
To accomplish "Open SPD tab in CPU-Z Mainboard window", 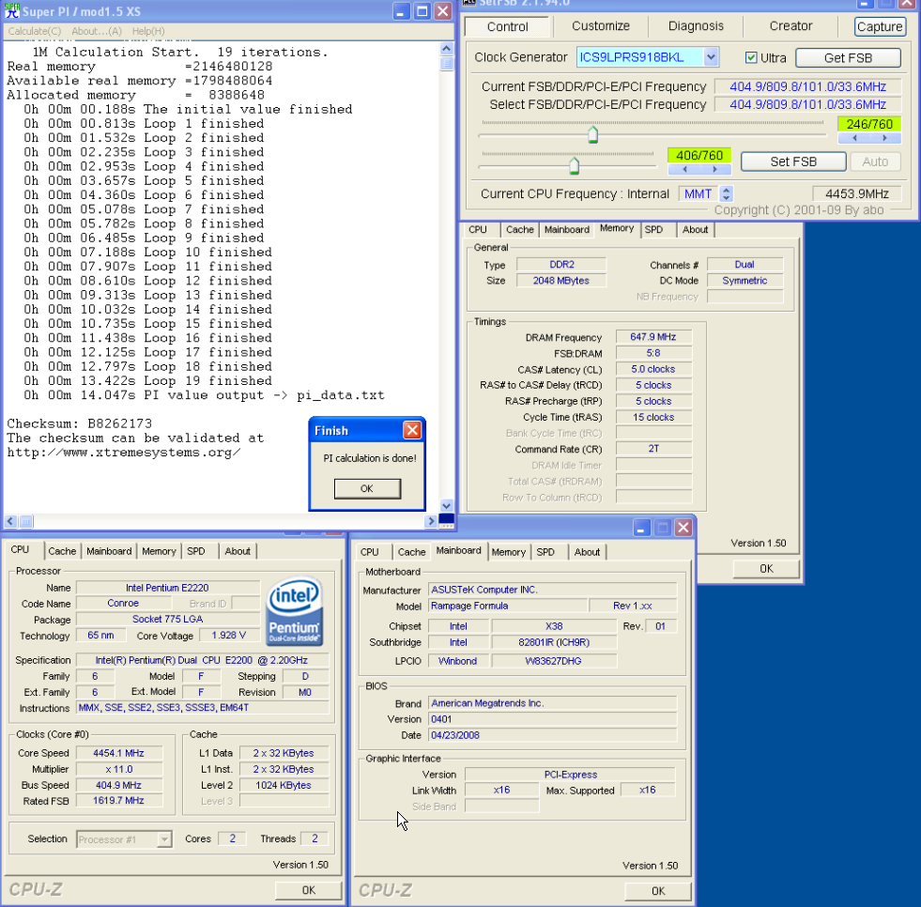I will pyautogui.click(x=545, y=552).
